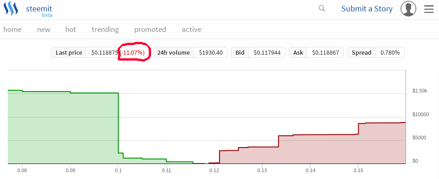Click the Ask label
439x179 pixels.
click(x=298, y=52)
